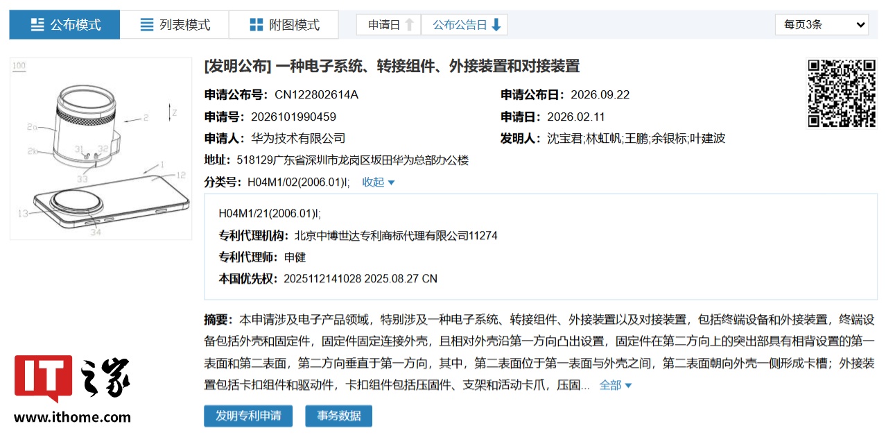Click the 列表模式 list icon
Image resolution: width=886 pixels, height=435 pixels.
point(147,25)
